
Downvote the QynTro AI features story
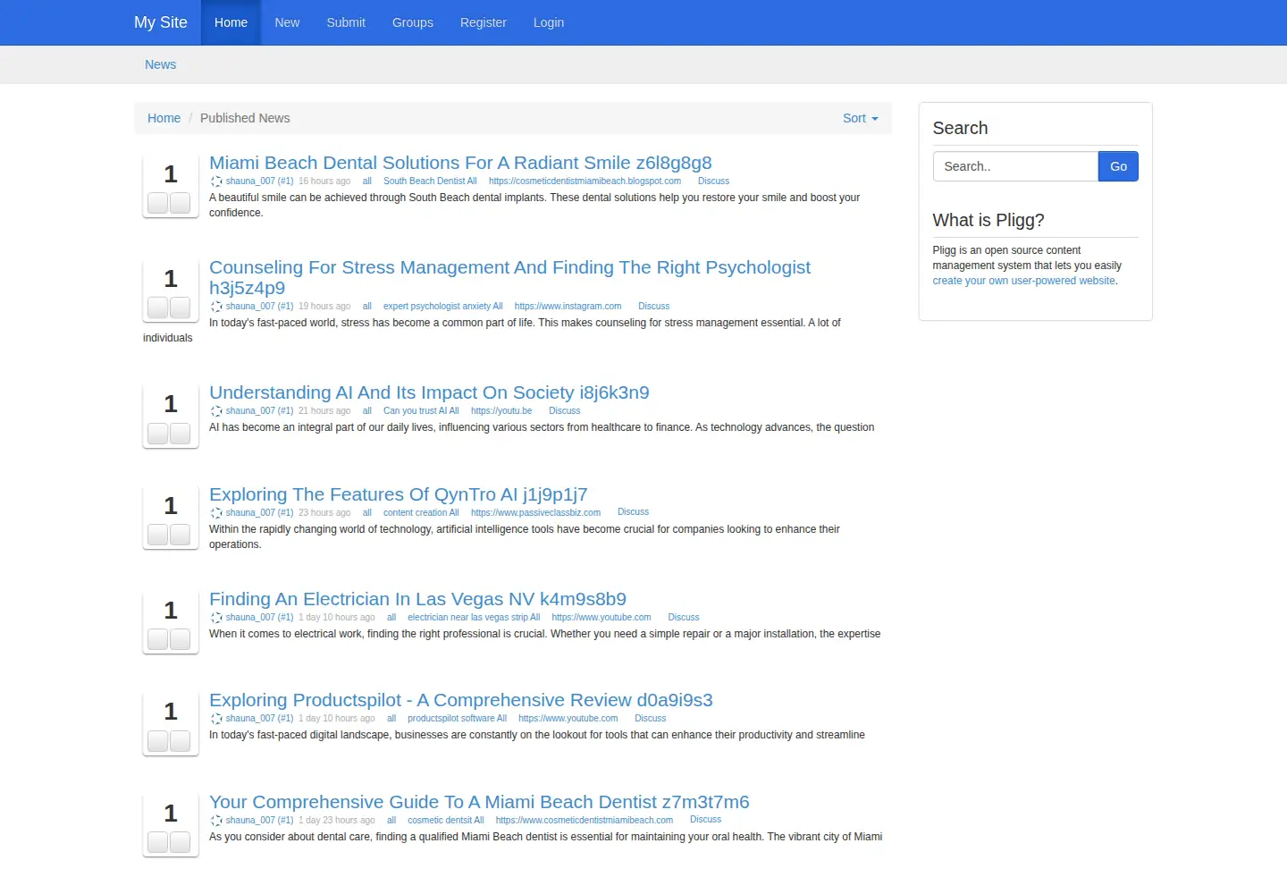point(180,535)
